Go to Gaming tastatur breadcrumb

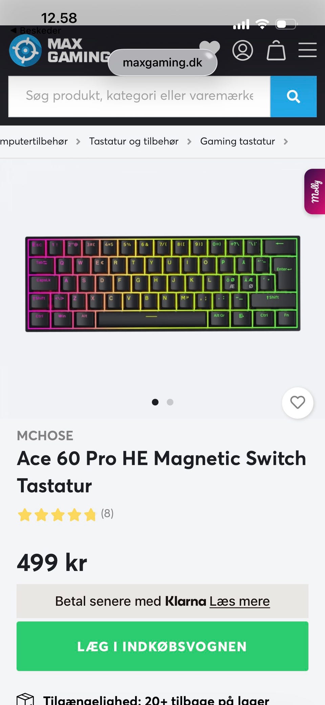[237, 141]
